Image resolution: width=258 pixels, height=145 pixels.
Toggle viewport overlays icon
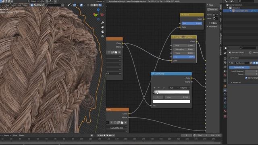point(81,5)
